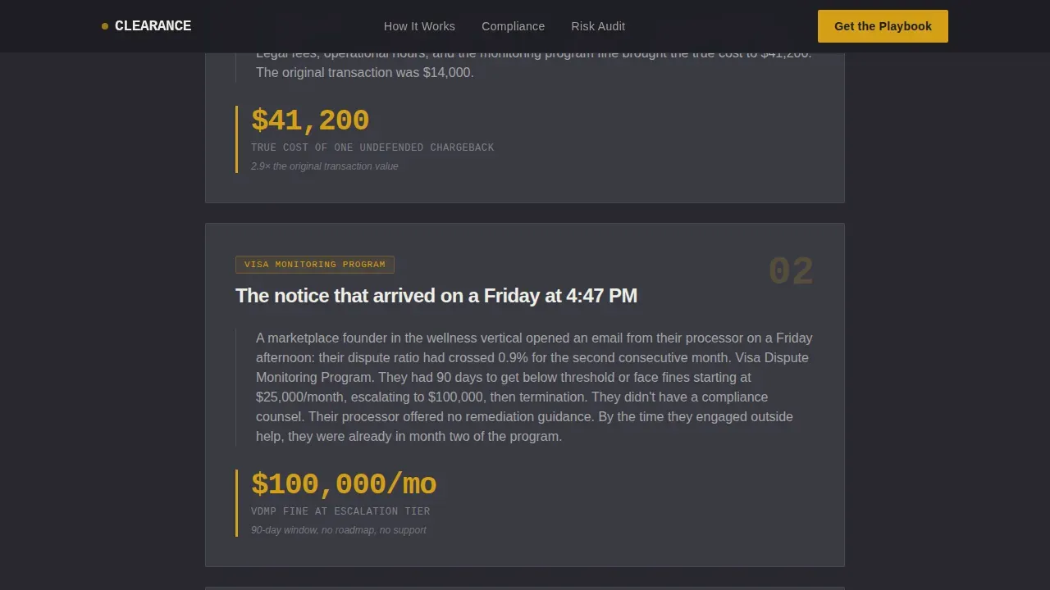
Task: Click the original transaction was $14,000 text
Action: click(x=365, y=72)
